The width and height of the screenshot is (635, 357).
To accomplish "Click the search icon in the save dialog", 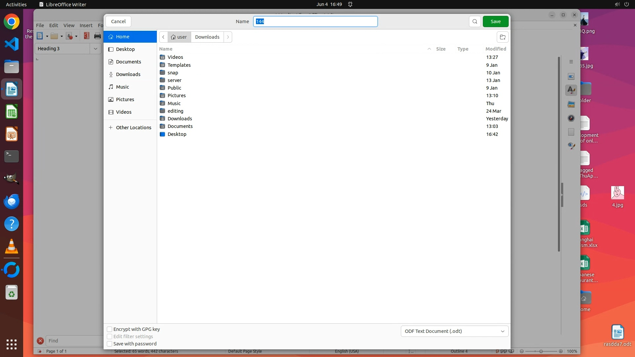I will (x=475, y=21).
